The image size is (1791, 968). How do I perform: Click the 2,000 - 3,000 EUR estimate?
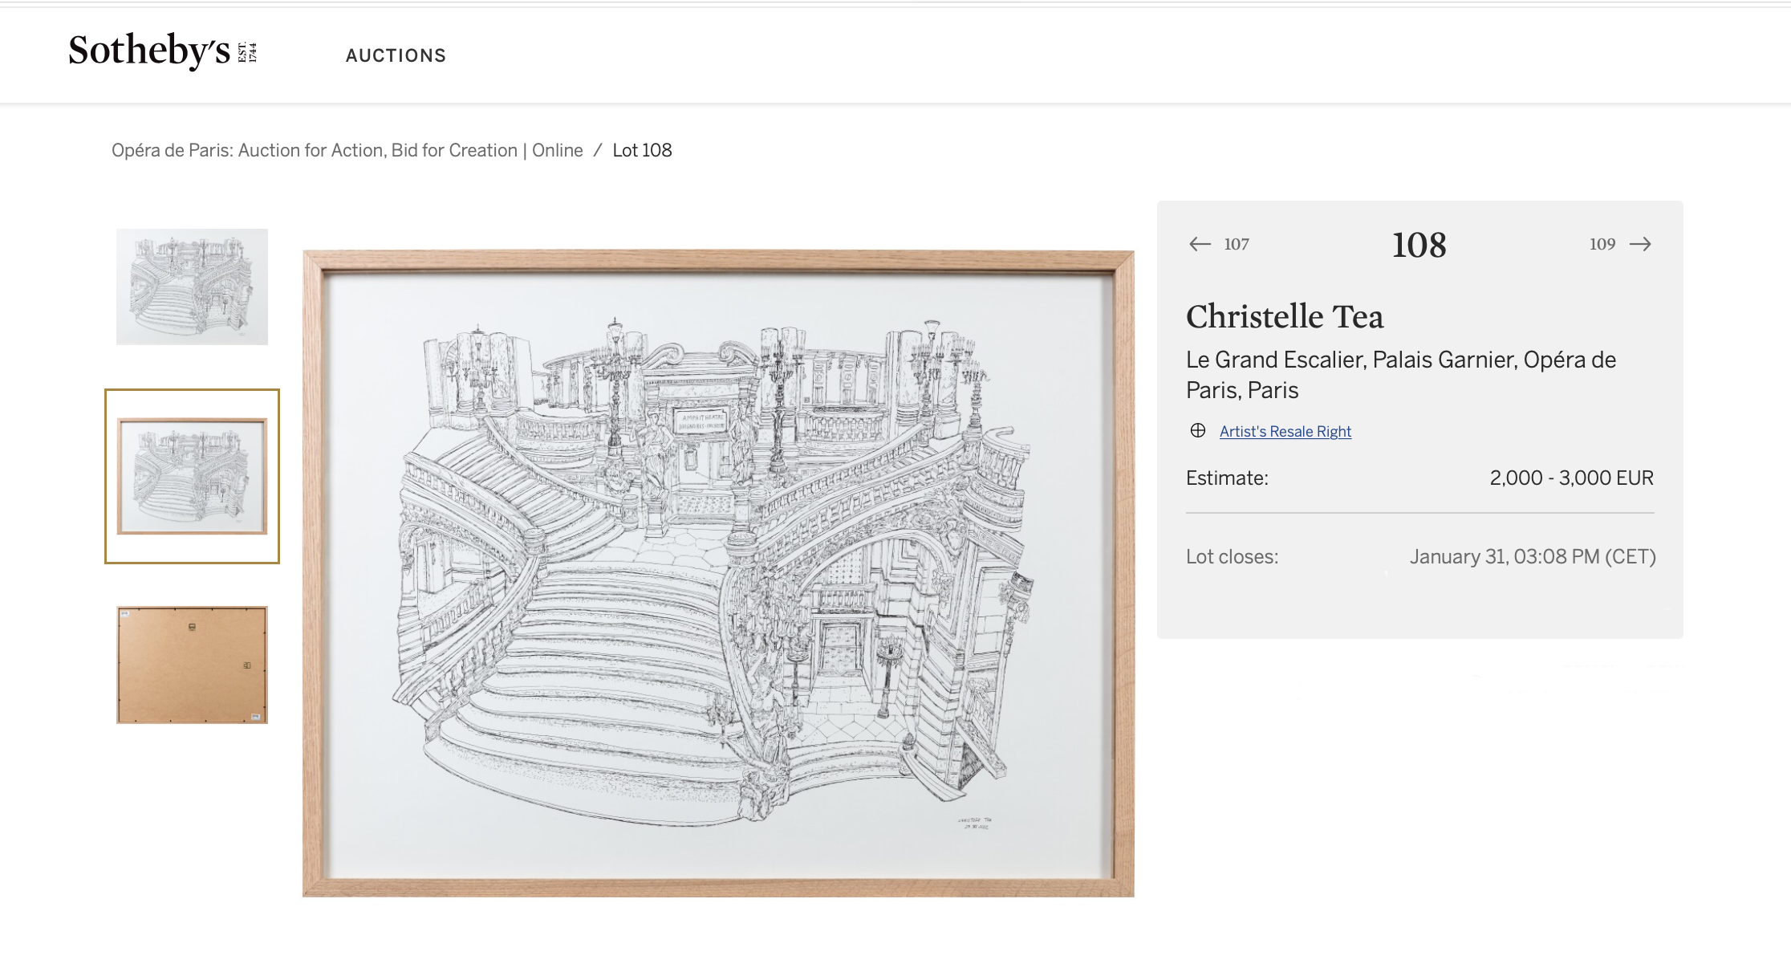pyautogui.click(x=1571, y=478)
